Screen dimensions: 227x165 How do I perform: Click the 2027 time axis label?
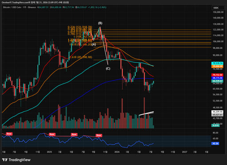point(184,152)
